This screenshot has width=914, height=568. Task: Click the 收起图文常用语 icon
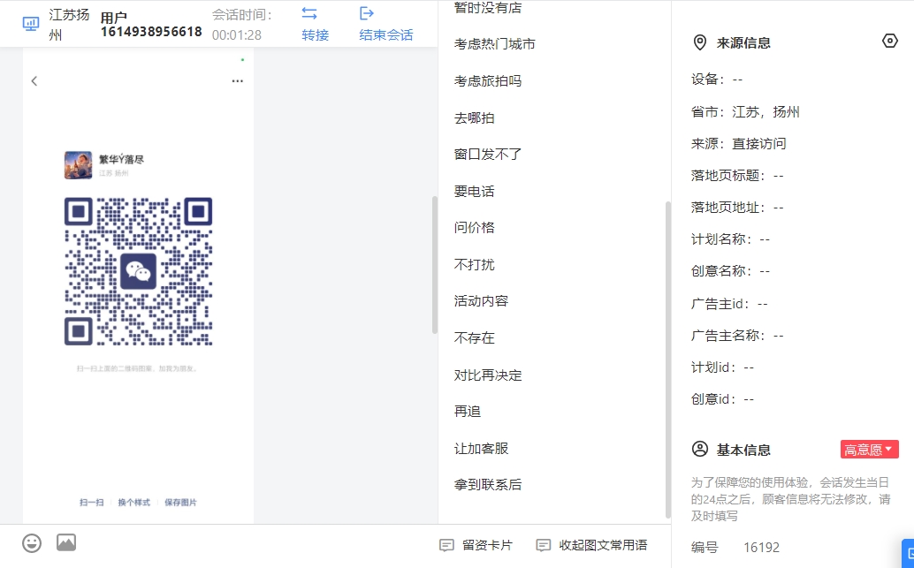tap(544, 545)
